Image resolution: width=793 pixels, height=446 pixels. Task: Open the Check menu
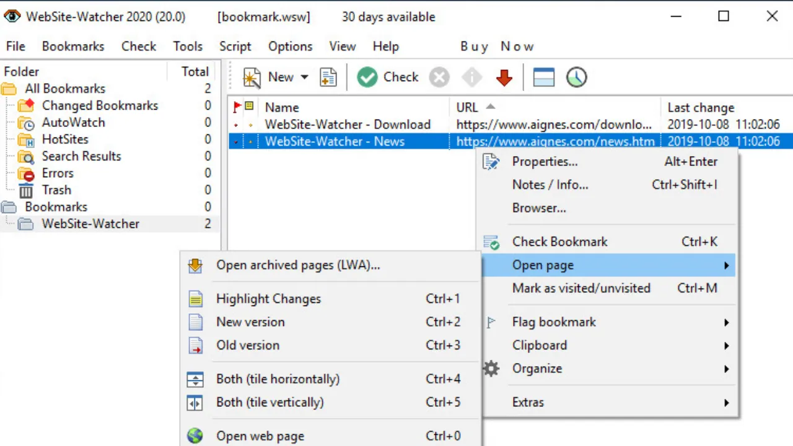pos(139,46)
